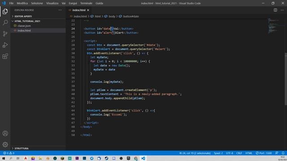Open Steam from the taskbar
Image resolution: width=287 pixels, height=161 pixels.
tap(106, 158)
